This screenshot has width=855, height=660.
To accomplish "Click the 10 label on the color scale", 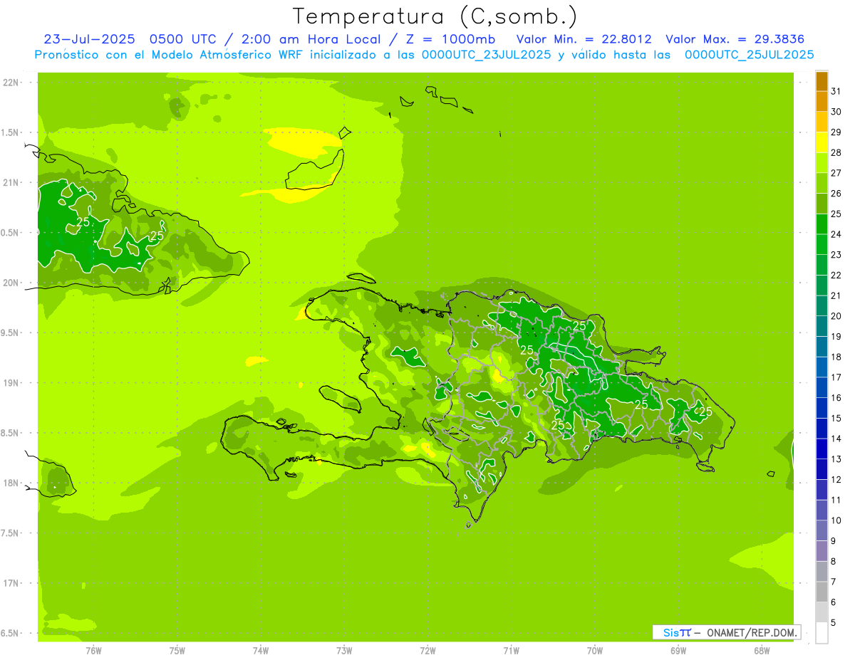I will click(x=836, y=520).
